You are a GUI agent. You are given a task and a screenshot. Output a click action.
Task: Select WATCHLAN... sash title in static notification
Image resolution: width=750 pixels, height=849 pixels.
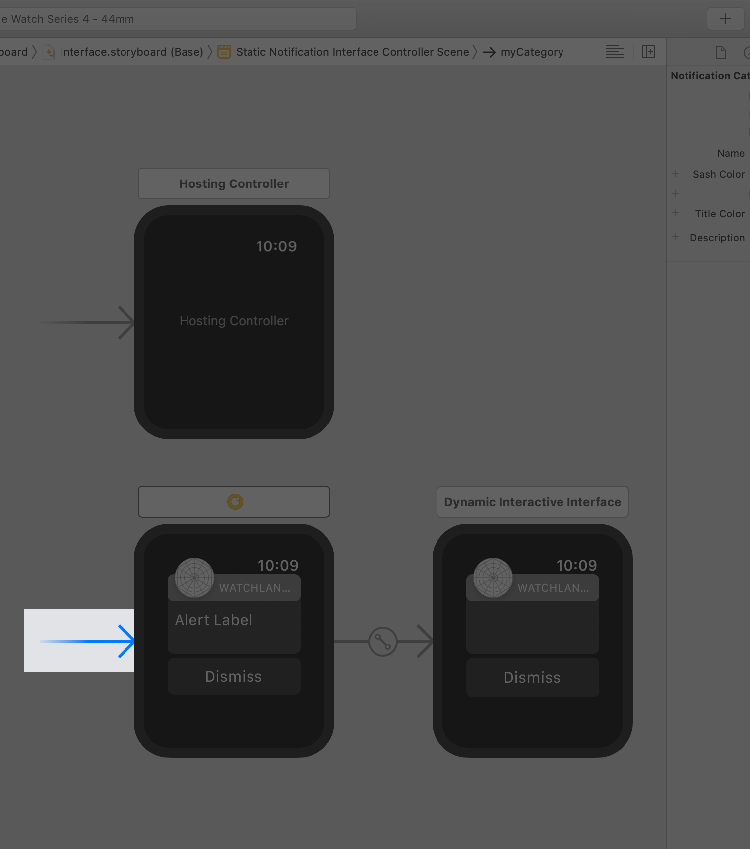(x=255, y=588)
